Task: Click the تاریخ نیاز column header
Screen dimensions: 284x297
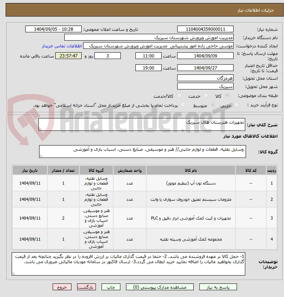Action: [30, 170]
